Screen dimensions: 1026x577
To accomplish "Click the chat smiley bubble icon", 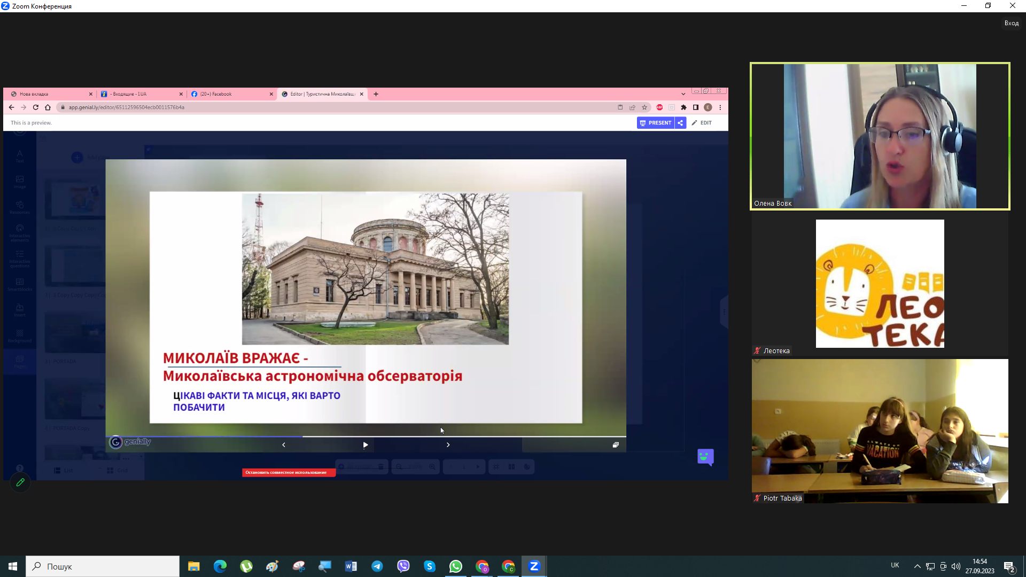I will click(x=705, y=457).
